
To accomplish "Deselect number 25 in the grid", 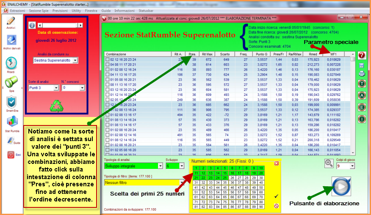I will [225, 178].
